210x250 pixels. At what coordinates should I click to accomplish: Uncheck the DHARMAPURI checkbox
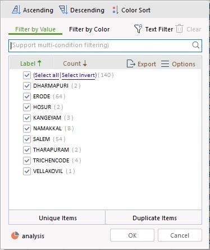click(27, 86)
